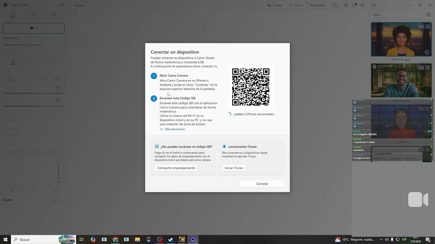Click the lower slider in the left panel
Screen dimensions: 435x244
33,106
